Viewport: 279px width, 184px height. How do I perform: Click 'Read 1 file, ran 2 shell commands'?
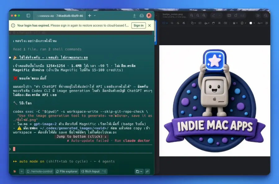pyautogui.click(x=47, y=49)
